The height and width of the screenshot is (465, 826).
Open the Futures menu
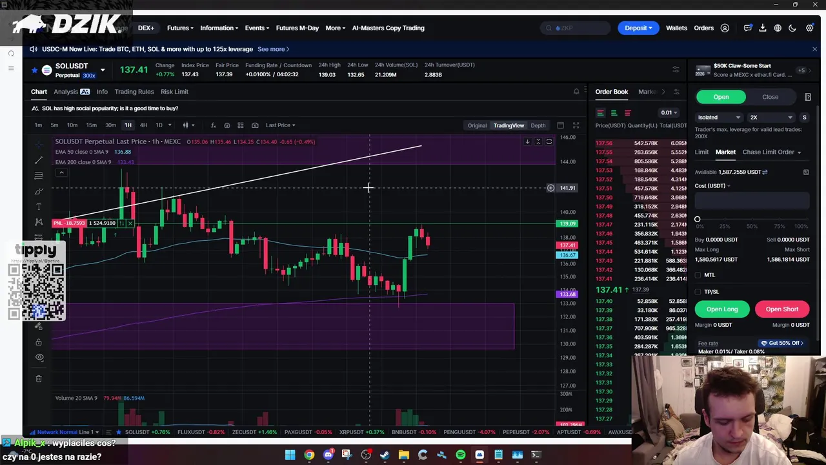pyautogui.click(x=180, y=28)
